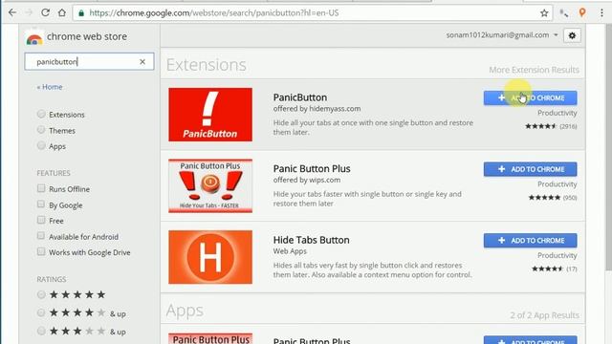Open the Chrome three-dot menu
612x344 pixels.
(x=601, y=12)
